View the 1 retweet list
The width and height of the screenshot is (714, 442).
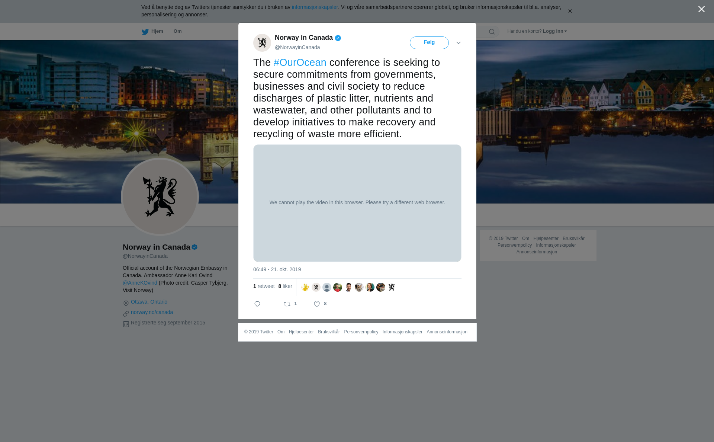(264, 286)
